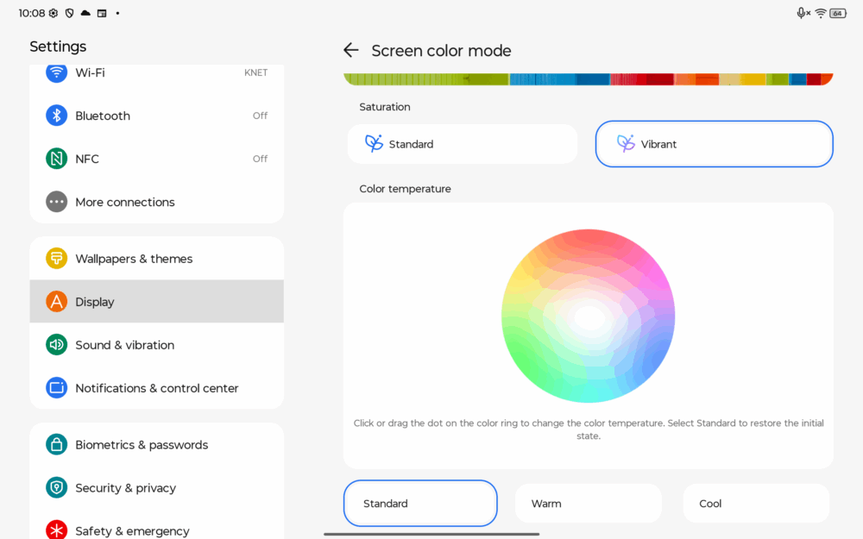Choose Warm color temperature
The image size is (863, 539).
[x=588, y=504]
